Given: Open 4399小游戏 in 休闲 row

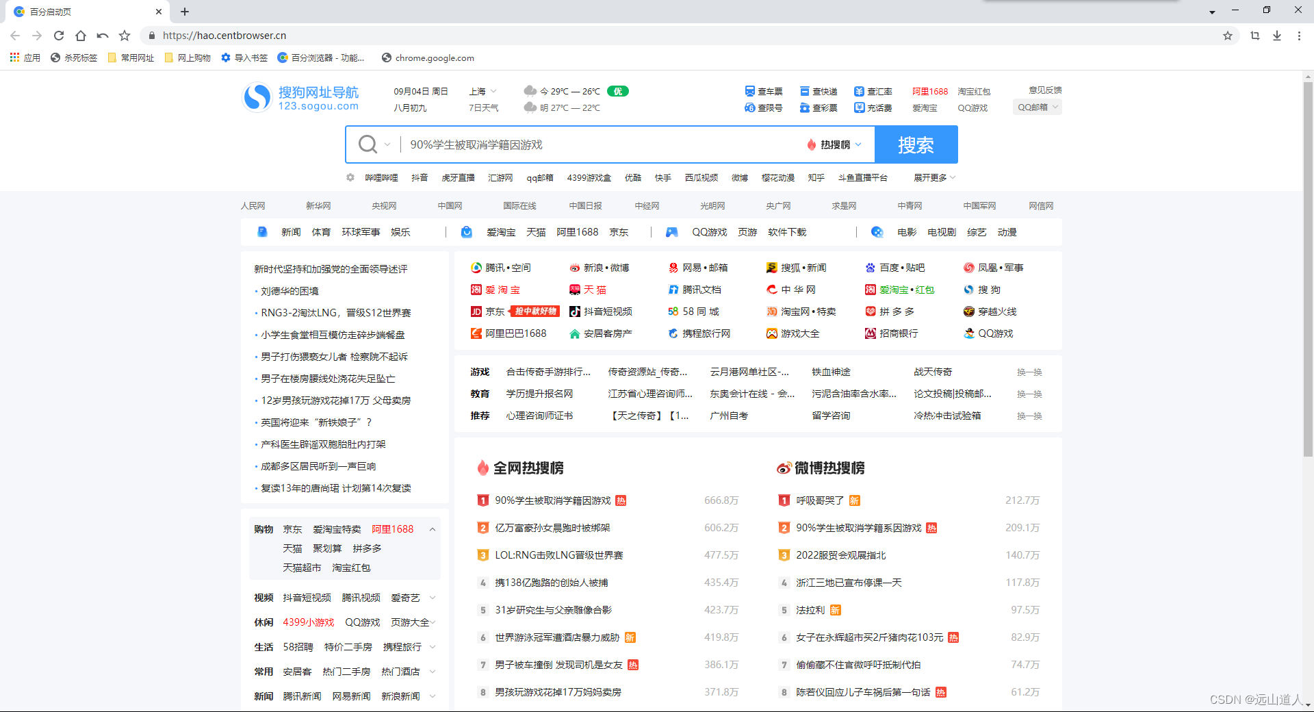Looking at the screenshot, I should click(x=309, y=622).
